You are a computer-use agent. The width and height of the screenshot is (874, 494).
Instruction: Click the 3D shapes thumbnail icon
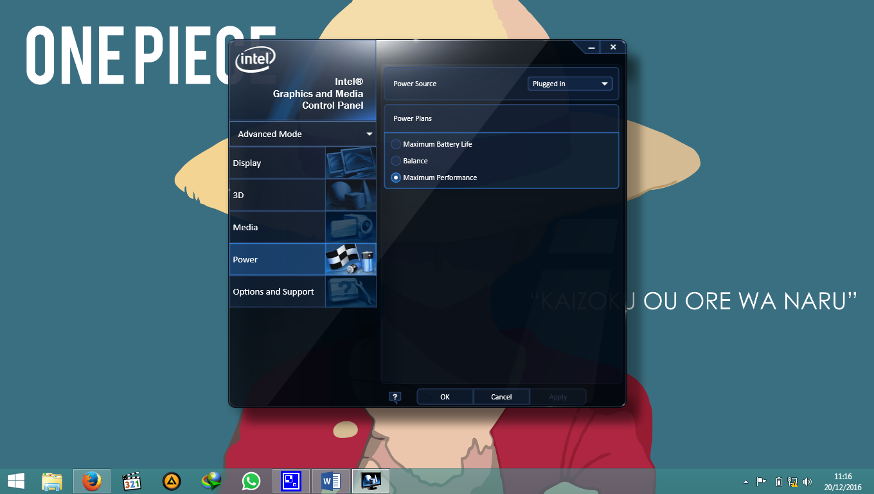pyautogui.click(x=351, y=195)
